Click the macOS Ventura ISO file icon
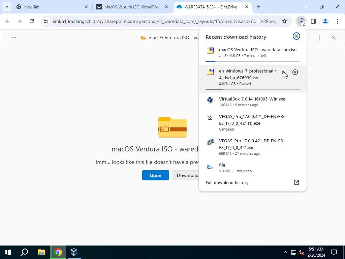Viewport: 345px width, 259px height. 210,50
